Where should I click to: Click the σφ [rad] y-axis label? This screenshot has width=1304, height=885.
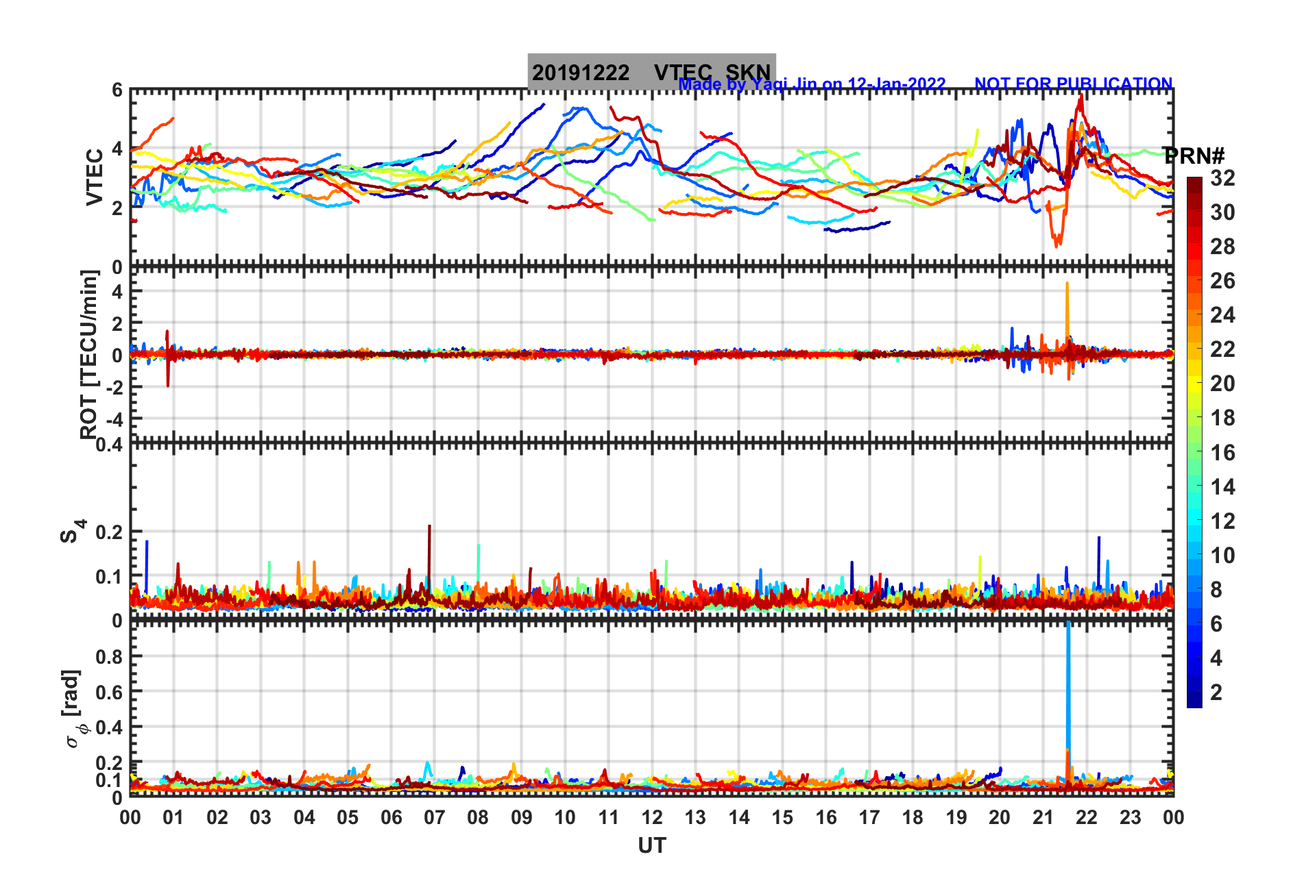(74, 709)
